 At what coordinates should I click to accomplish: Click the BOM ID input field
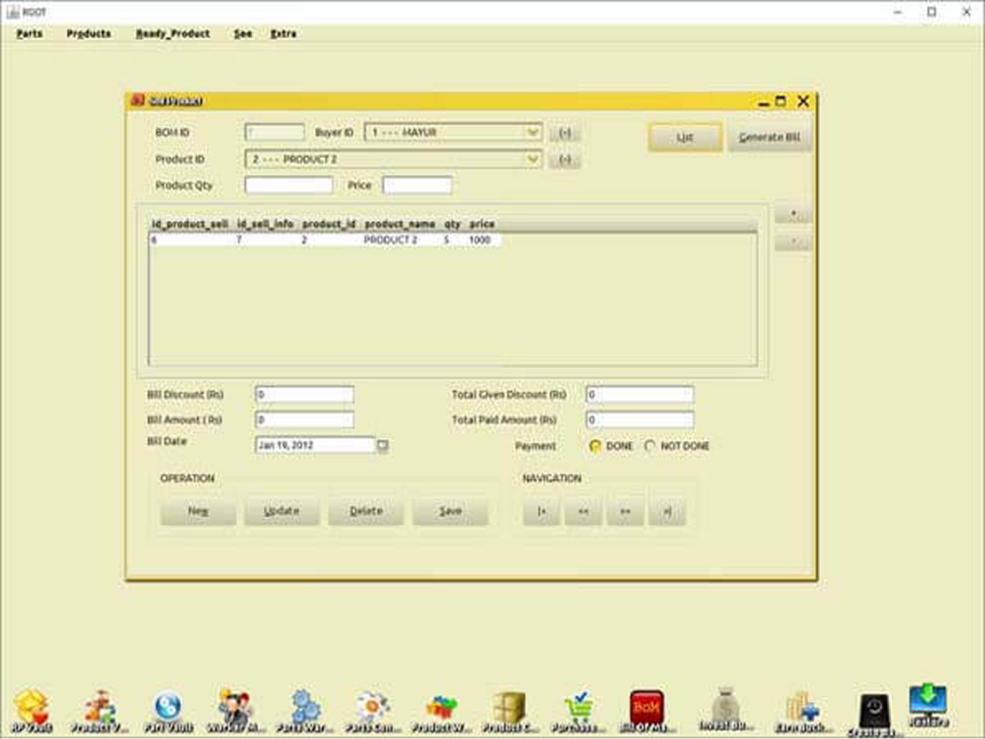pos(274,132)
